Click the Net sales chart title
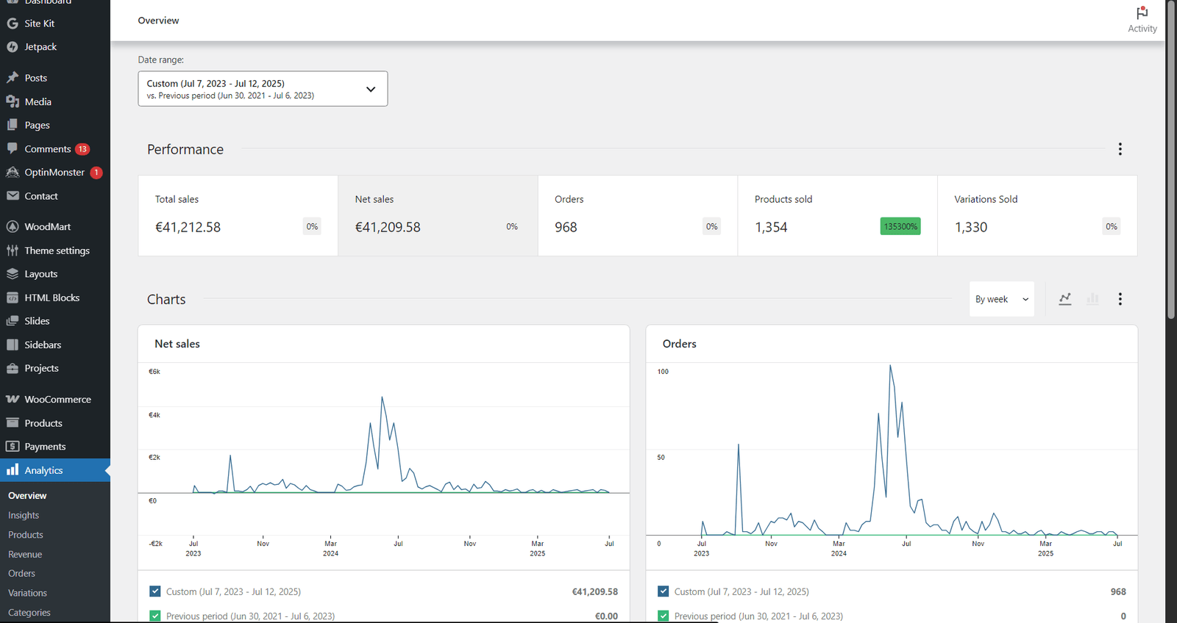Viewport: 1177px width, 623px height. 177,344
